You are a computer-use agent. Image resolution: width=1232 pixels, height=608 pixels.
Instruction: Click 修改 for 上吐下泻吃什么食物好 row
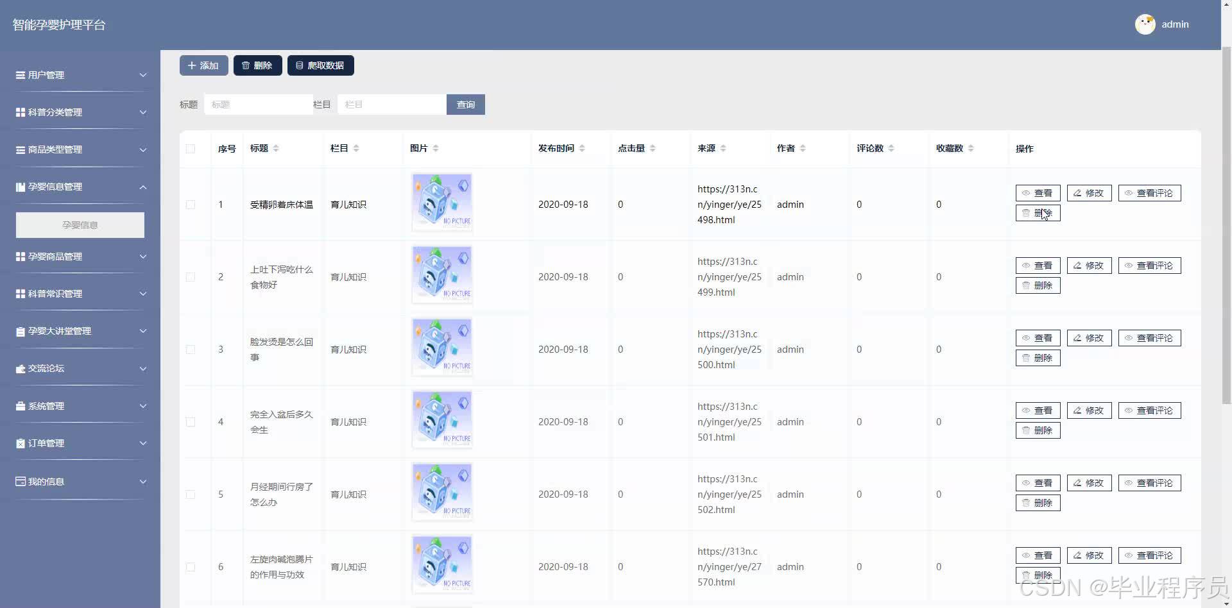1090,266
